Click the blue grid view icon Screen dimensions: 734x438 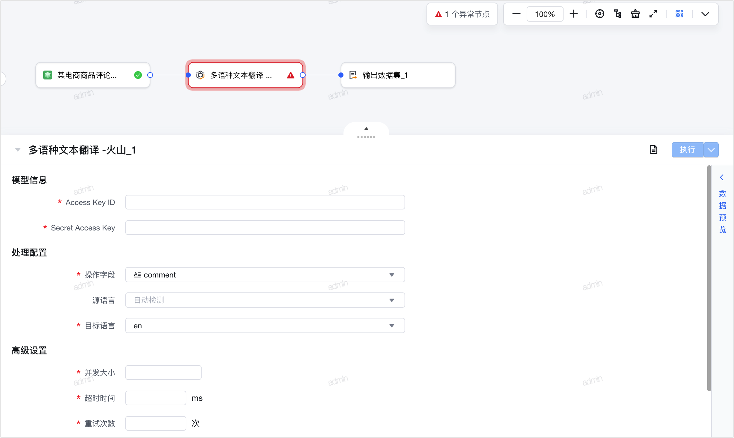click(679, 14)
